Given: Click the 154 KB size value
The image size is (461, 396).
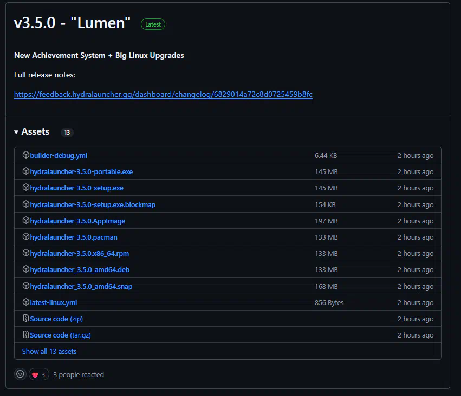Looking at the screenshot, I should point(325,205).
